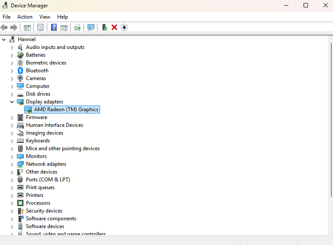
Task: Click the Biometric devices fingerprint icon
Action: point(20,63)
